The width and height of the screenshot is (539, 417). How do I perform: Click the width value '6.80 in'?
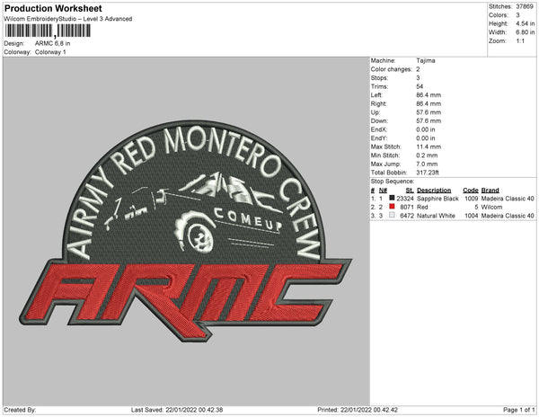[526, 32]
